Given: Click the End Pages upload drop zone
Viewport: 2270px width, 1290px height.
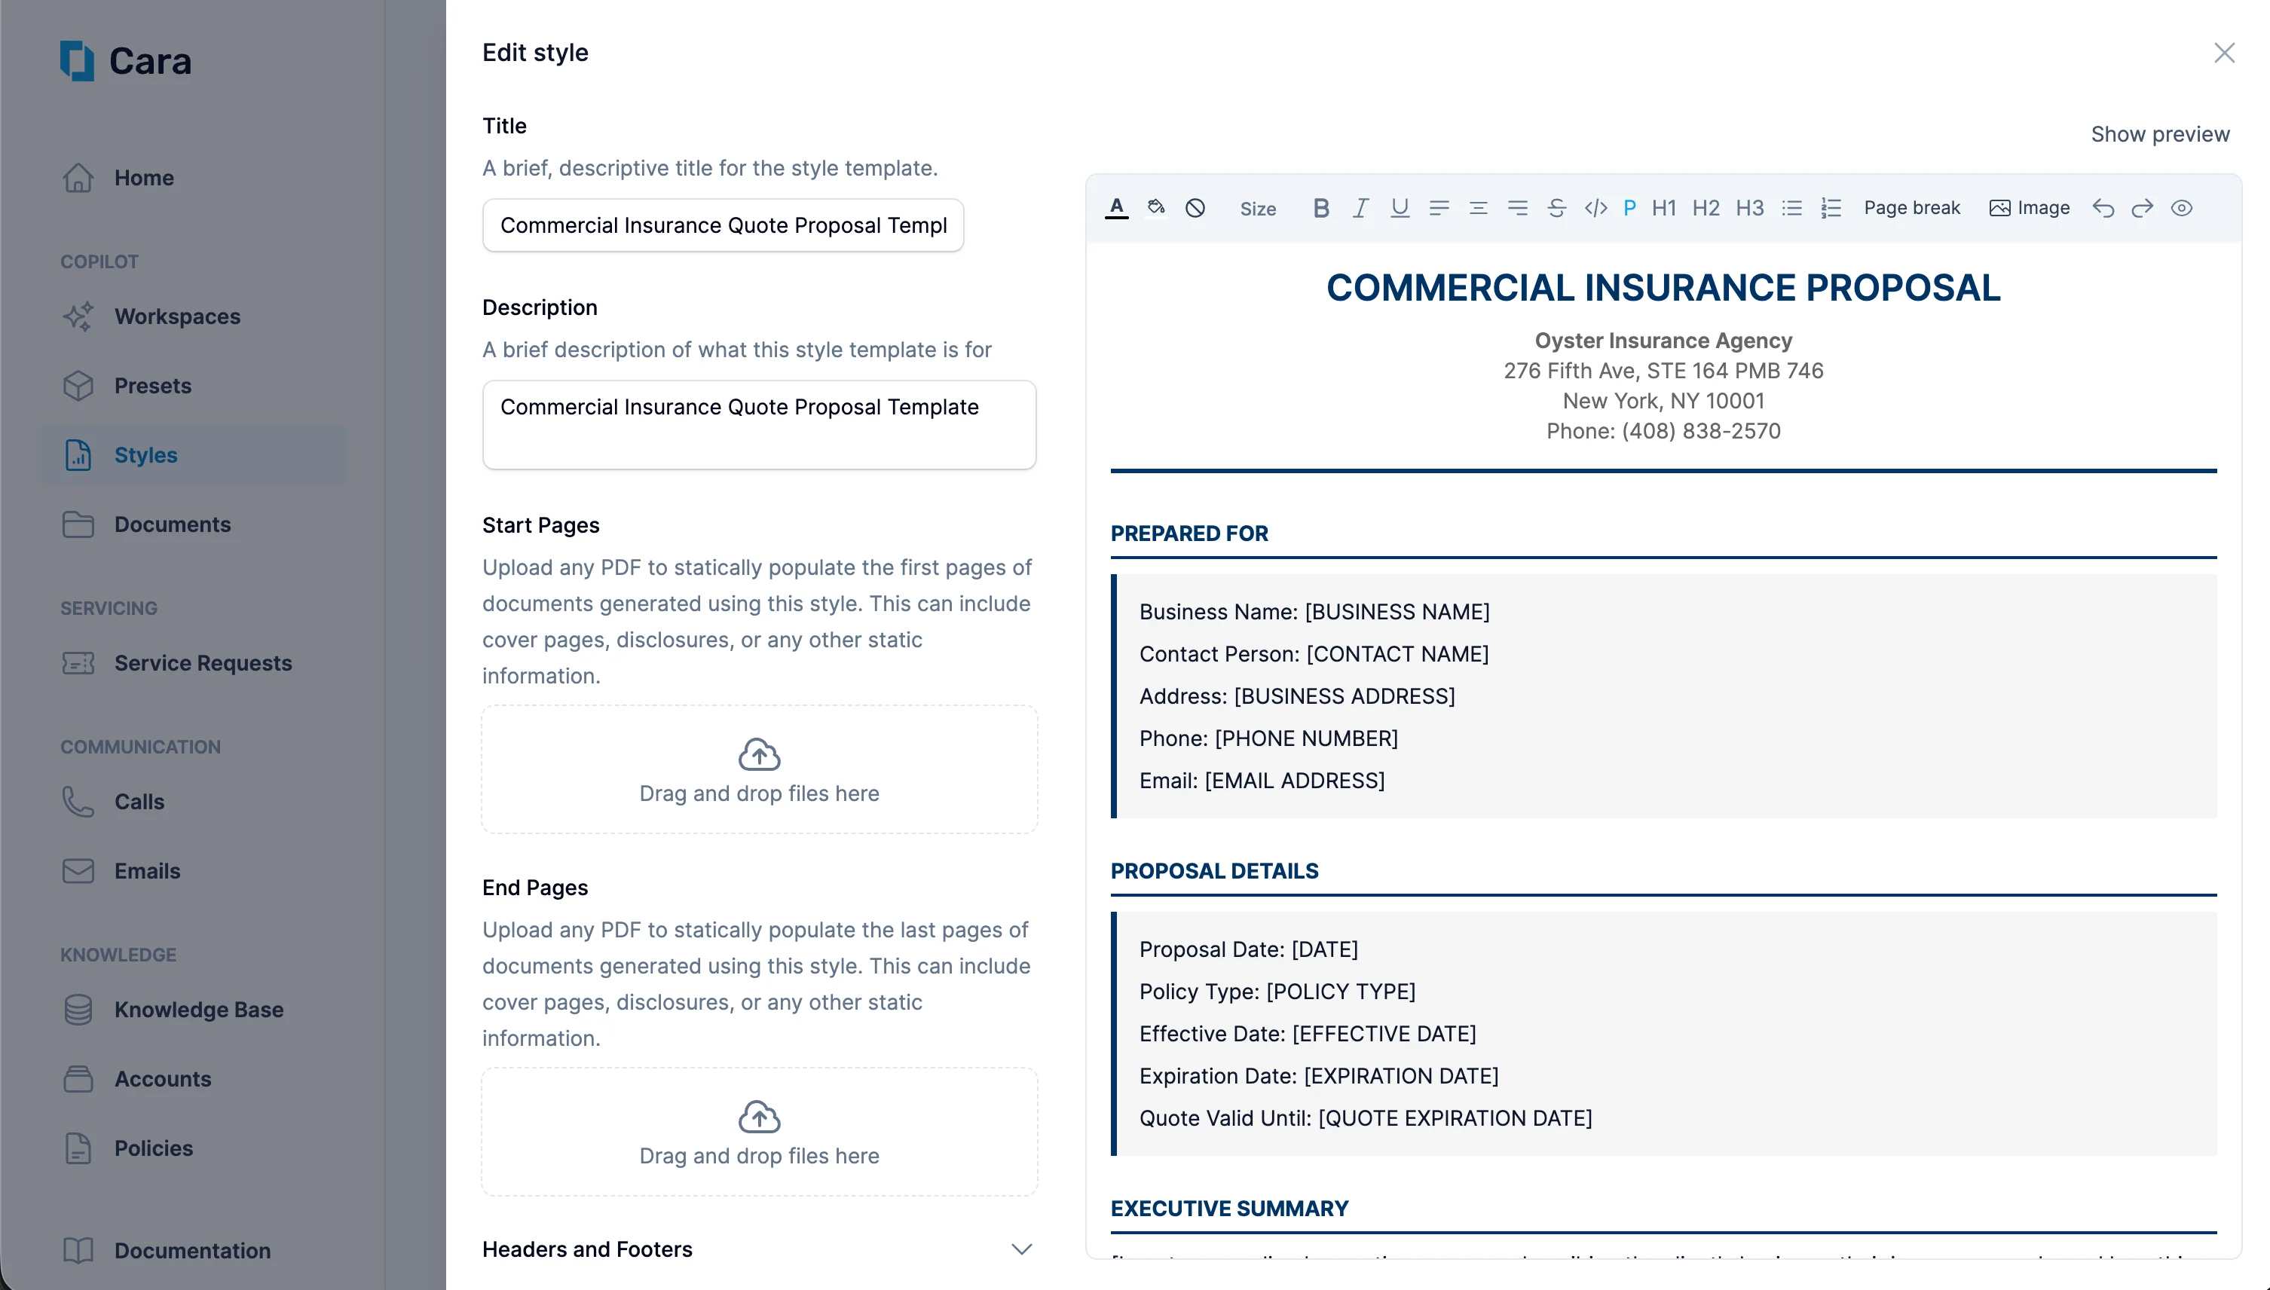Looking at the screenshot, I should point(760,1132).
